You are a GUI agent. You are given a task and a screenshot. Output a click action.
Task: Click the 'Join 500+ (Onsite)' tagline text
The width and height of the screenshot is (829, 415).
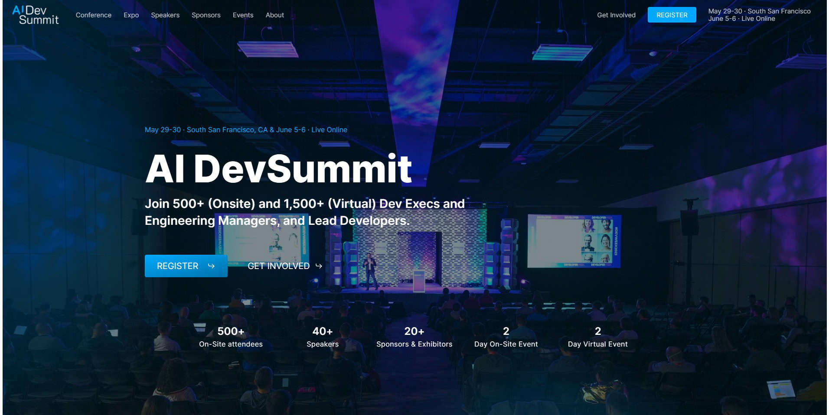pos(305,212)
